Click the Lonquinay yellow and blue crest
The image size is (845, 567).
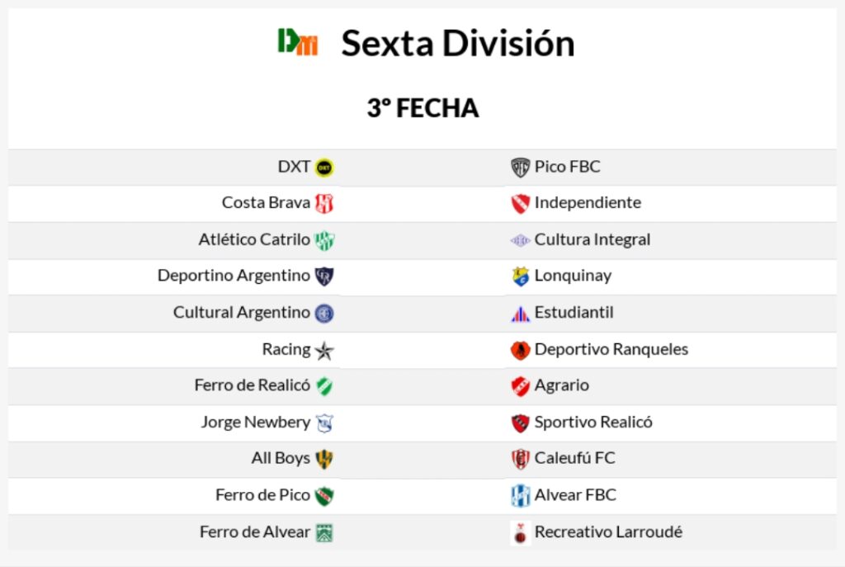(x=520, y=276)
